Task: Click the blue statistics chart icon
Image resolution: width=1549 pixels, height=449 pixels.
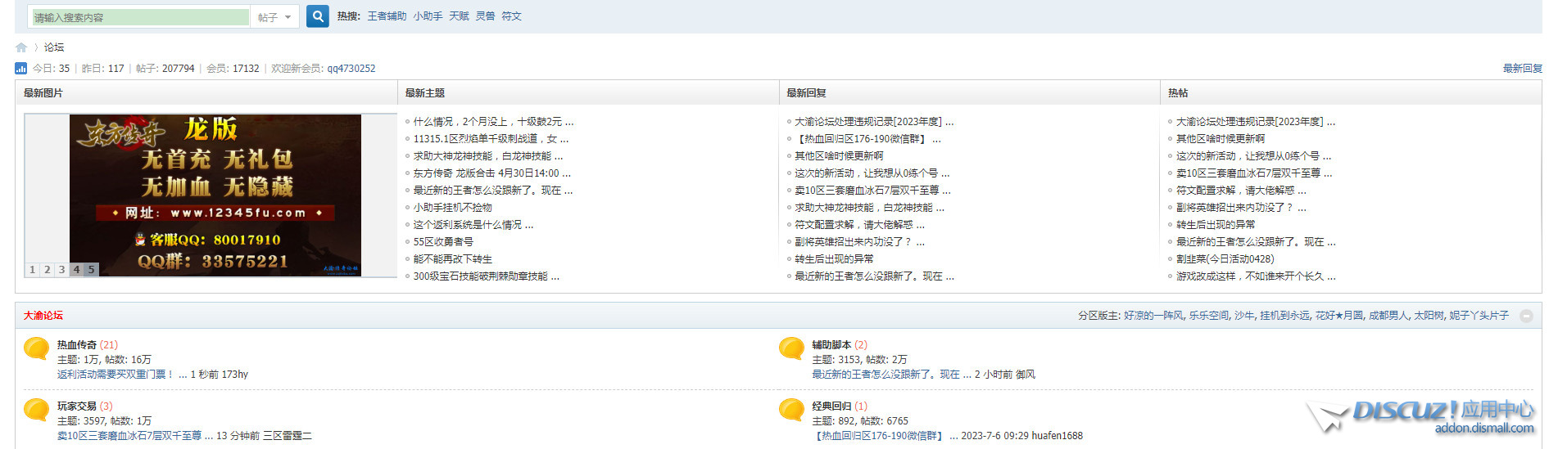Action: (x=21, y=69)
